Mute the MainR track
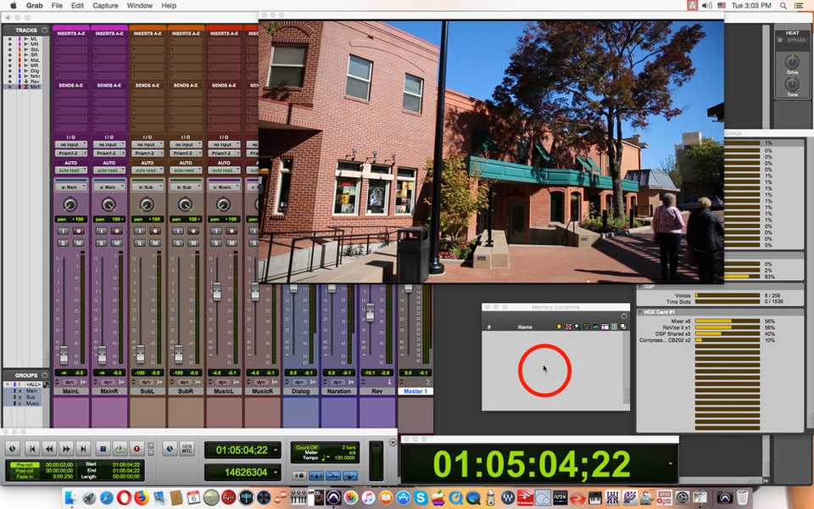Screen dimensions: 814x509 tap(117, 243)
